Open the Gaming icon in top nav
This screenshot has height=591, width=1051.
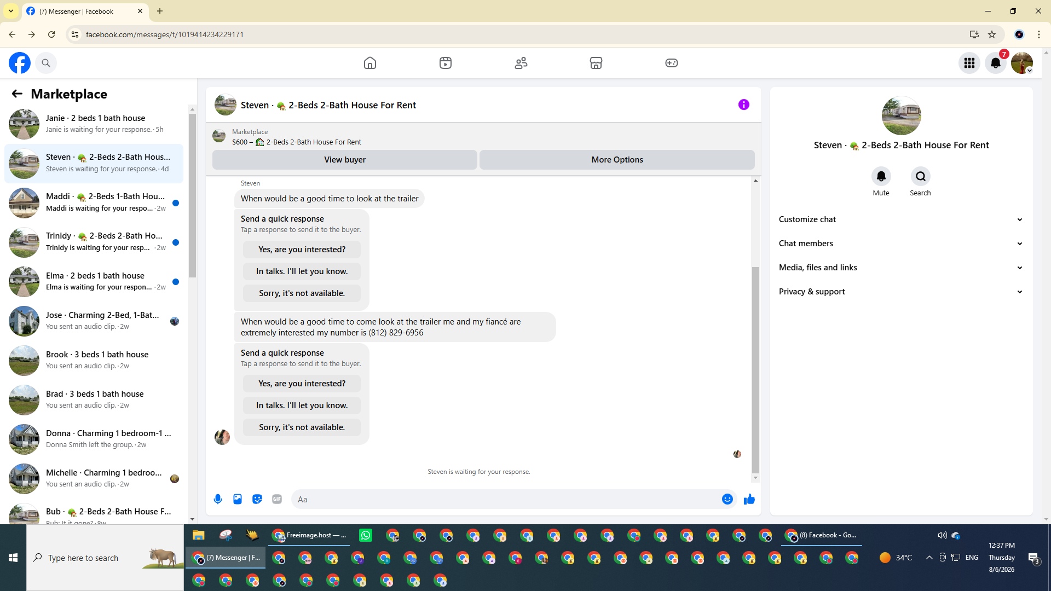[x=672, y=63]
